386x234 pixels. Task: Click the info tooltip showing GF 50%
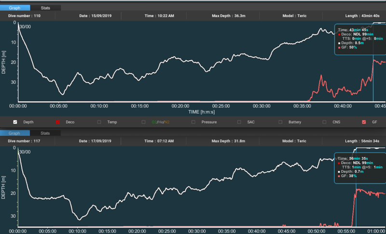(358, 39)
